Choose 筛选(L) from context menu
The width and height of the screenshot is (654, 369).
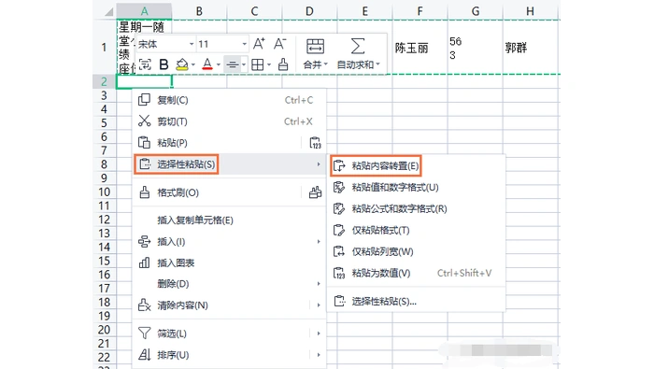point(229,334)
